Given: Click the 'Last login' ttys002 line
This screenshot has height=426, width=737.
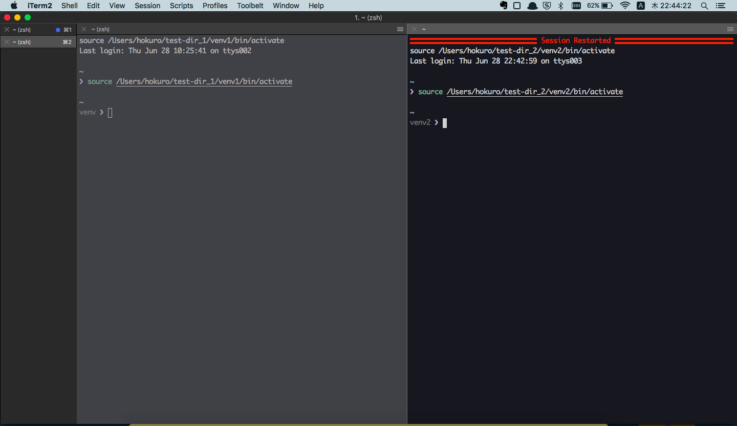Looking at the screenshot, I should click(x=165, y=51).
